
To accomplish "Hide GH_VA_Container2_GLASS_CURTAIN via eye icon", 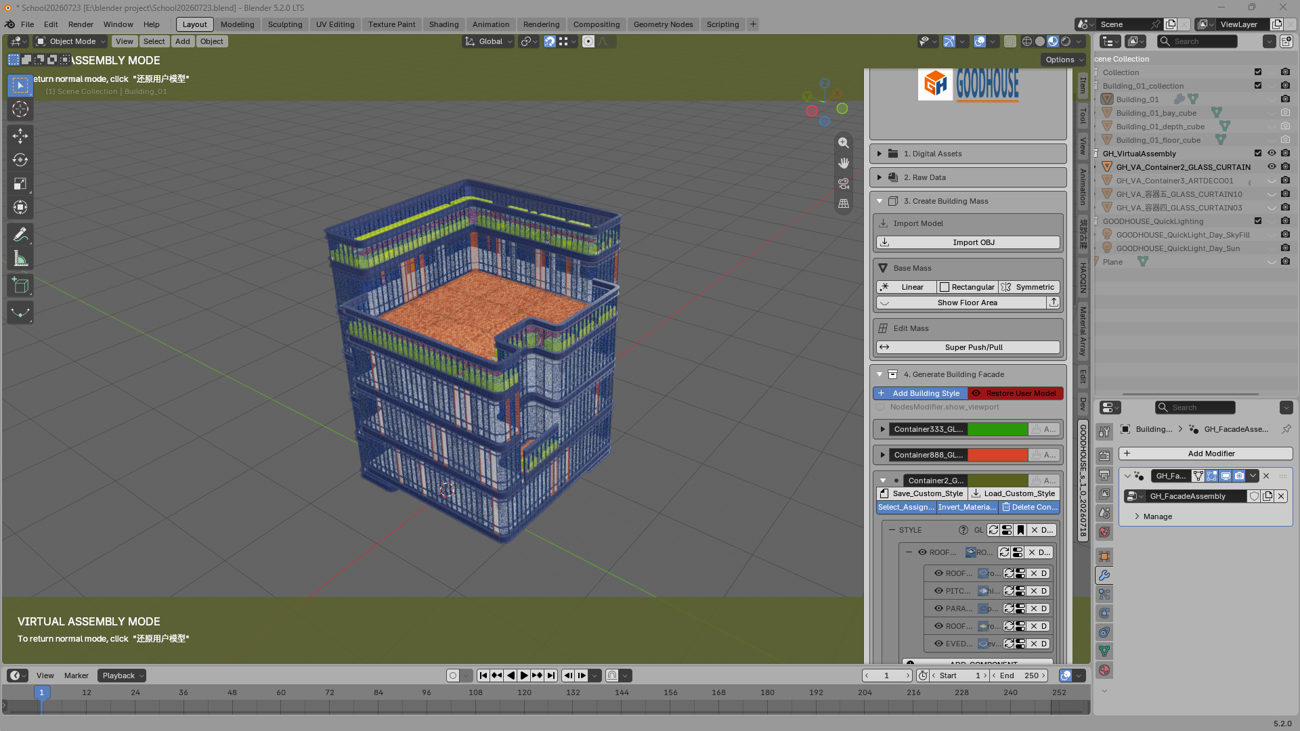I will 1272,167.
